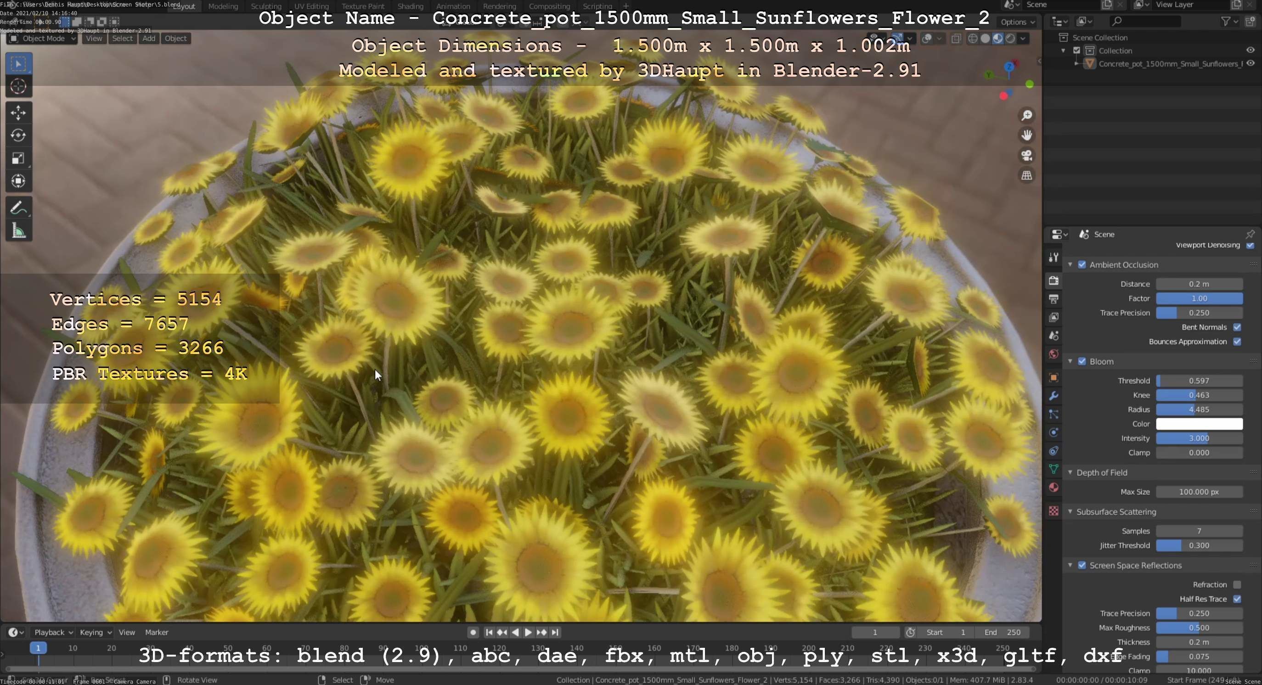Image resolution: width=1262 pixels, height=685 pixels.
Task: Expand Concrete_pot object in outliner
Action: point(1076,64)
